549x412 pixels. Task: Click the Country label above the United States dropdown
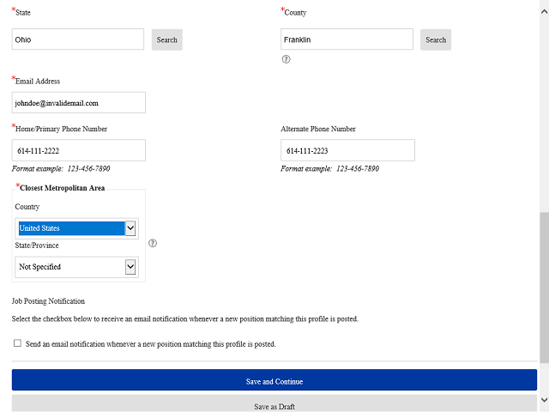pyautogui.click(x=27, y=207)
